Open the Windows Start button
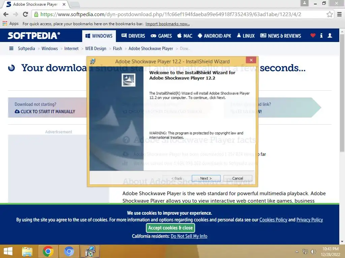345x258 pixels. click(x=8, y=251)
